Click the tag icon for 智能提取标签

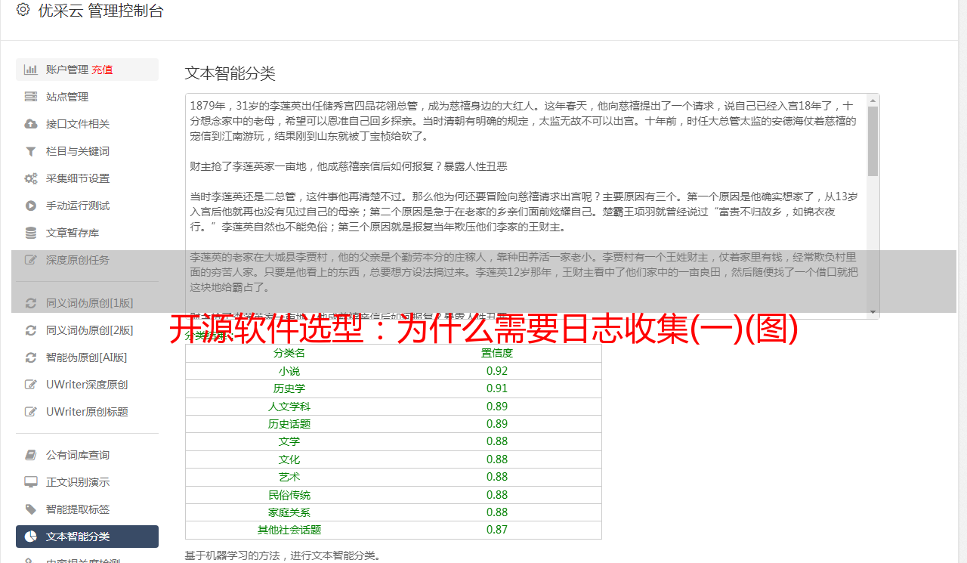(31, 509)
